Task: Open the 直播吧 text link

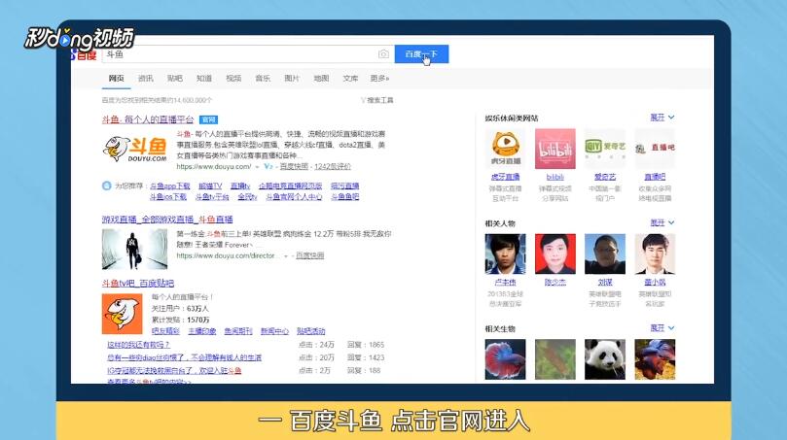Action: (655, 177)
